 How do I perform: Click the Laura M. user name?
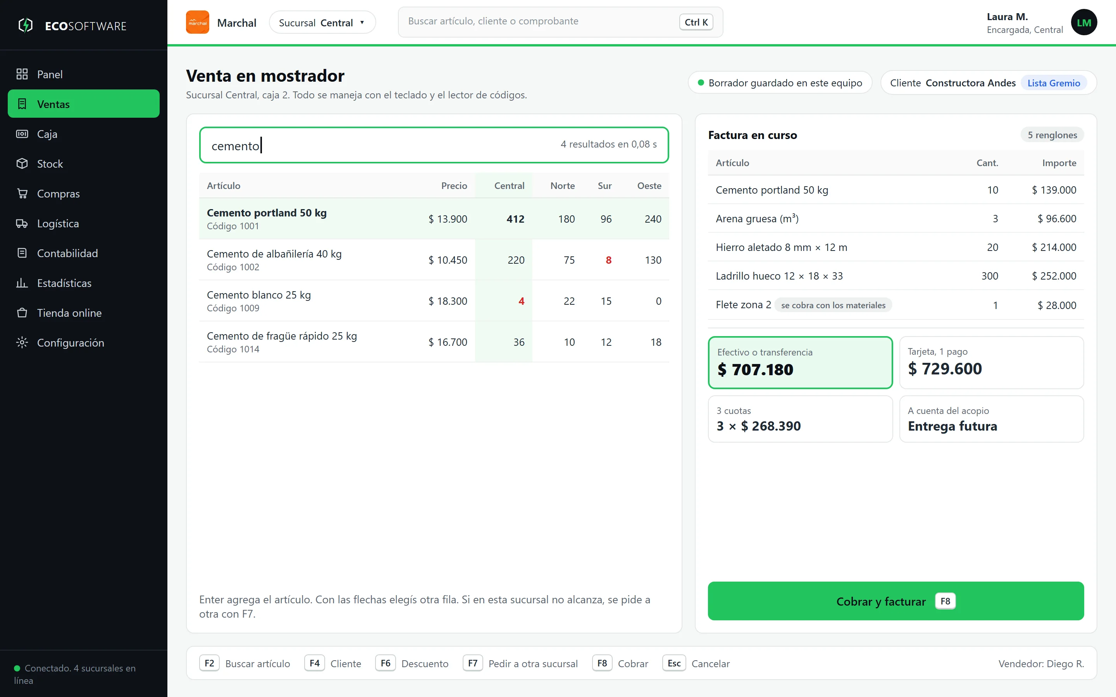click(x=1007, y=17)
